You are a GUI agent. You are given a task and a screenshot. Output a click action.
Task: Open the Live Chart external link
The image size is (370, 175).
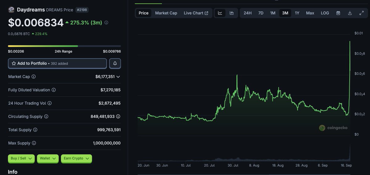click(196, 13)
